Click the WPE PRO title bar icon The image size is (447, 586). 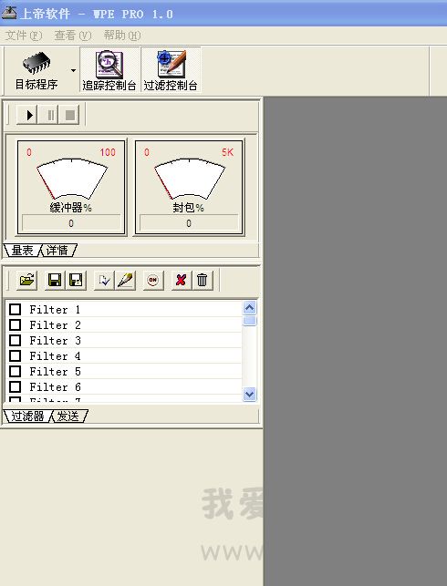(x=9, y=13)
